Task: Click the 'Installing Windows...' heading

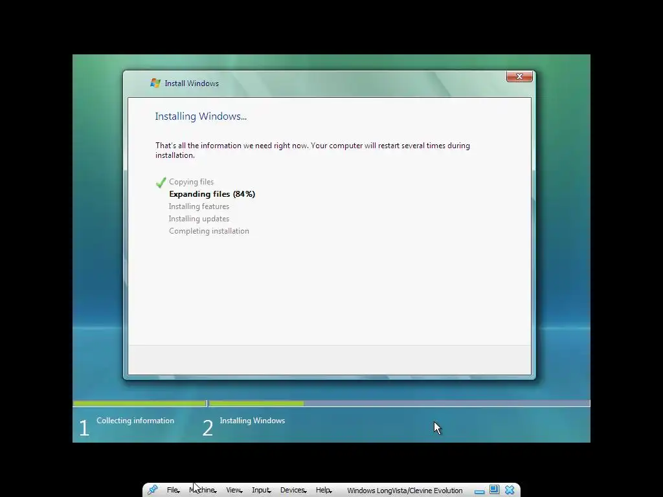Action: pos(201,116)
